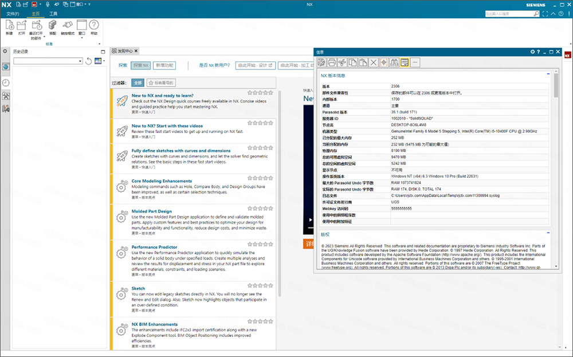Image resolution: width=573 pixels, height=357 pixels.
Task: Click the microphone icon in title bar
Action: click(47, 5)
